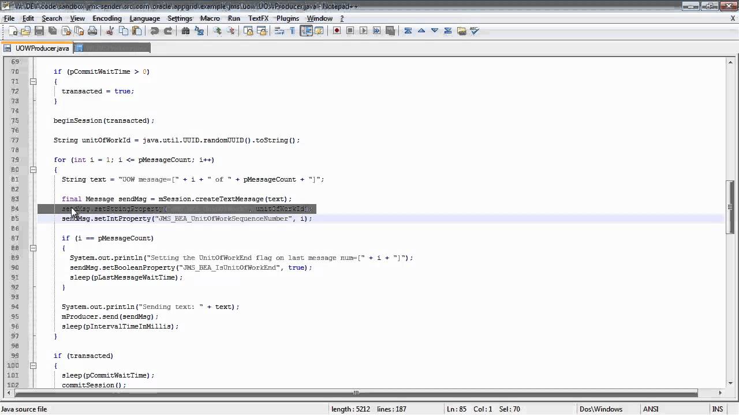The image size is (739, 415).
Task: Click the 'Java source file' status text
Action: (24, 409)
